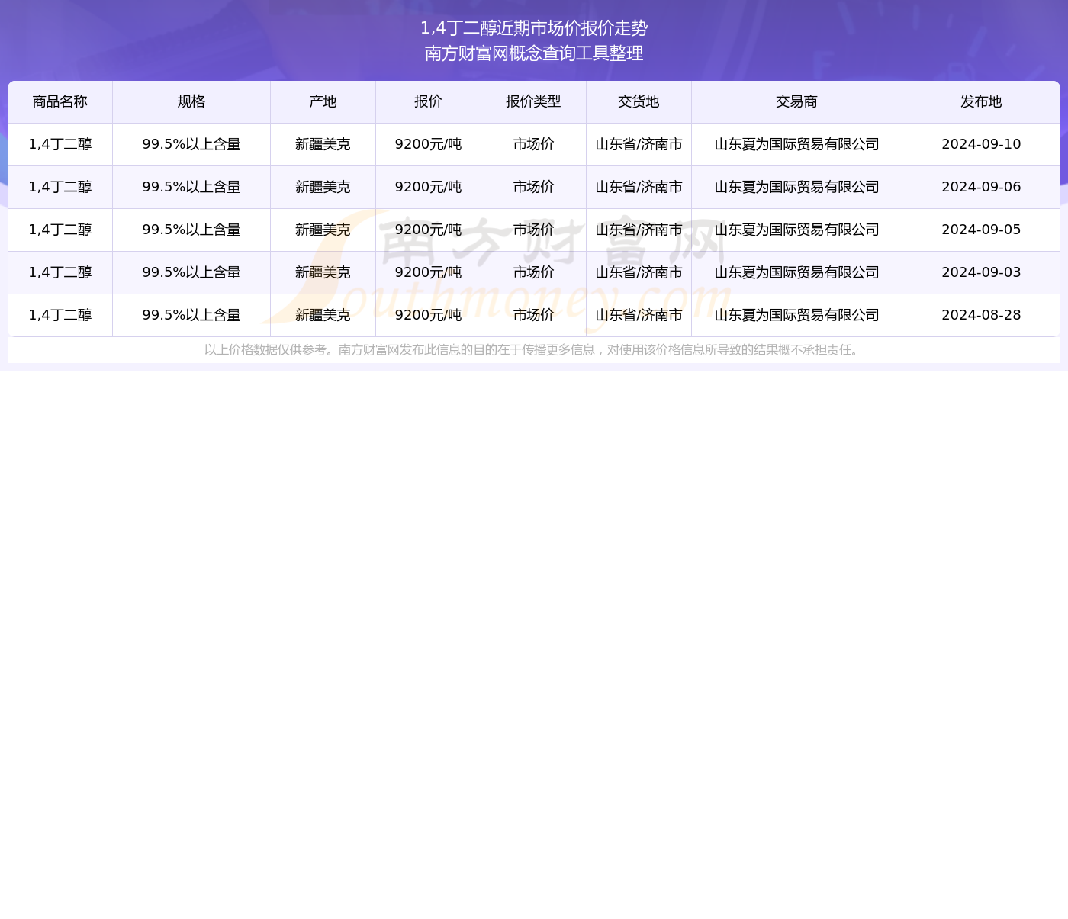Image resolution: width=1068 pixels, height=919 pixels.
Task: Click the 报价 column header
Action: pyautogui.click(x=428, y=101)
